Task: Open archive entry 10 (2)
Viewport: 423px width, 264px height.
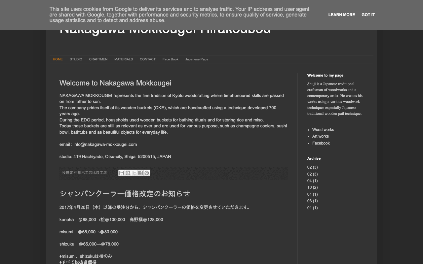Action: [312, 187]
